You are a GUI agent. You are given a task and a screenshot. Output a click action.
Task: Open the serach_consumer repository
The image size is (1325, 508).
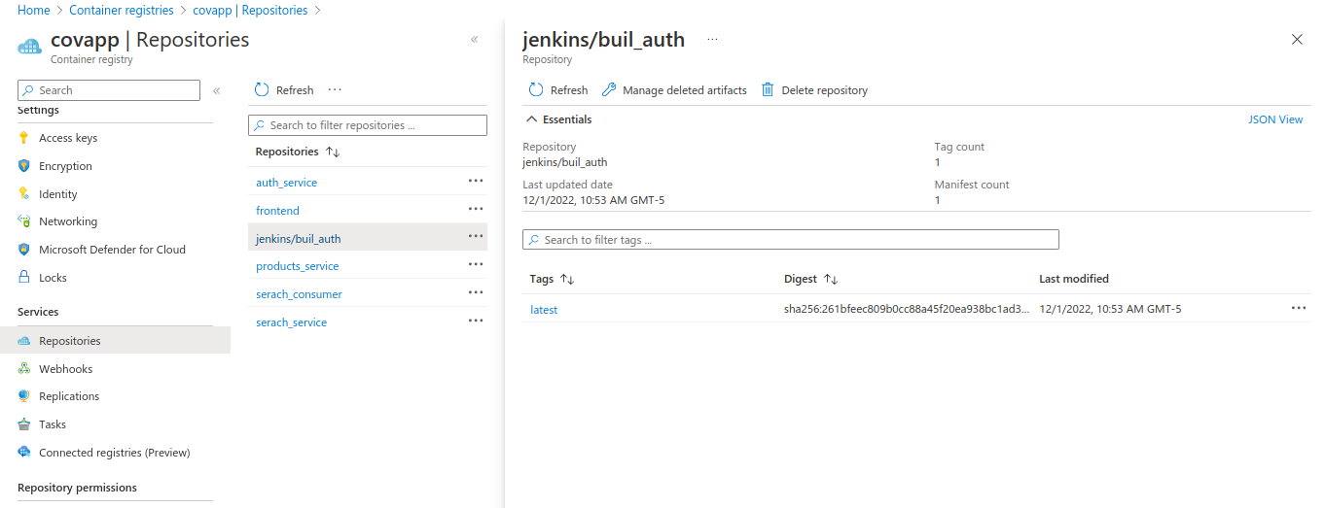click(299, 294)
